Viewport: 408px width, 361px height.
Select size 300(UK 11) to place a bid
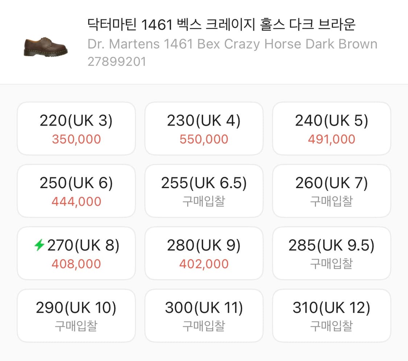(x=204, y=315)
